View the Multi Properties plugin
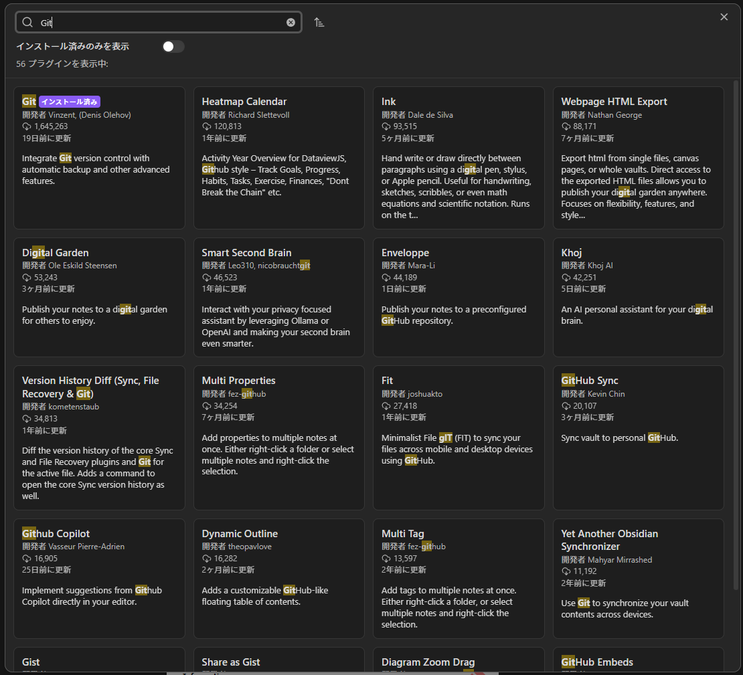 [x=278, y=438]
